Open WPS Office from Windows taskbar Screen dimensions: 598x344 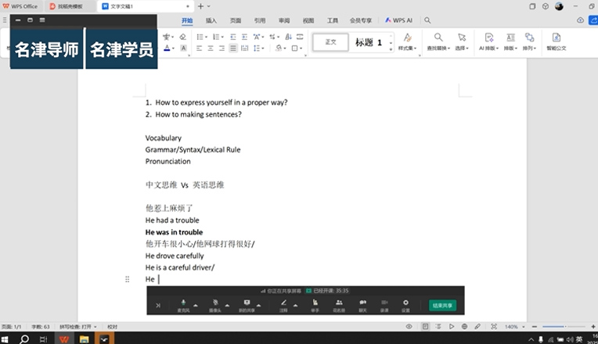(63, 339)
